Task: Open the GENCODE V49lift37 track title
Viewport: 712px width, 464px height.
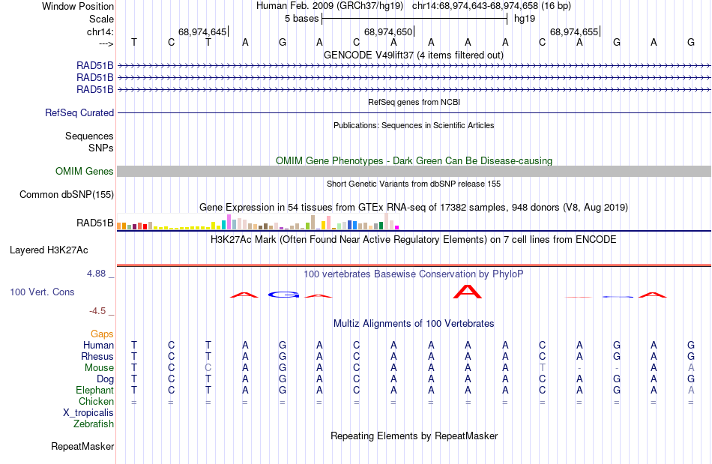Action: tap(414, 55)
